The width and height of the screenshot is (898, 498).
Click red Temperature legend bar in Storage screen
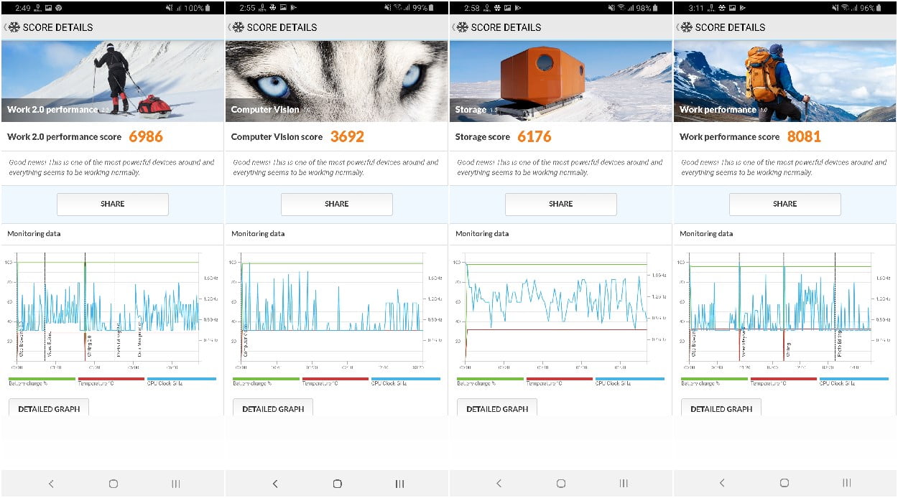click(x=560, y=379)
